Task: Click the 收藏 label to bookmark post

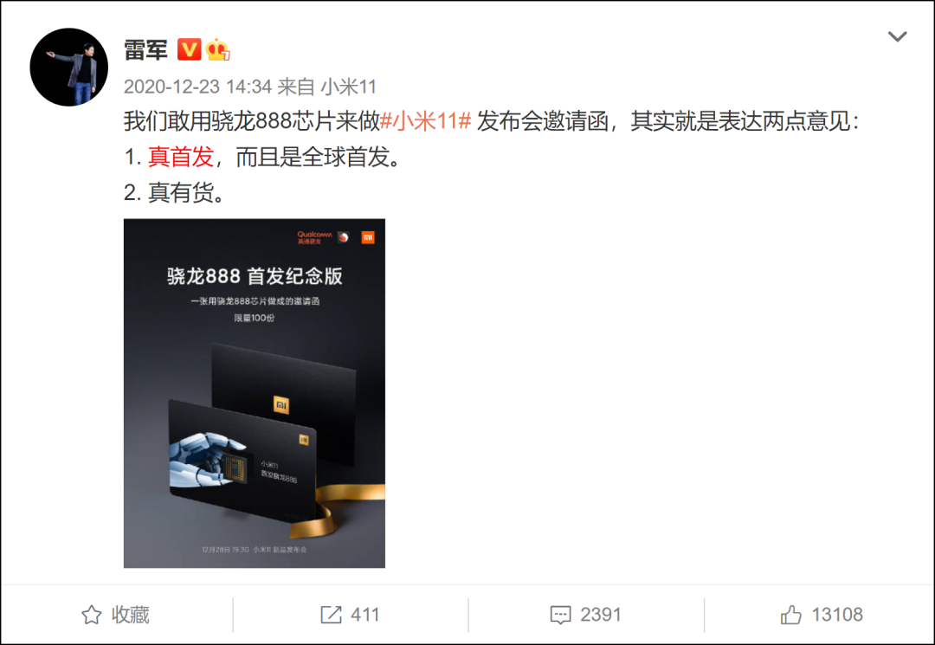Action: (131, 615)
